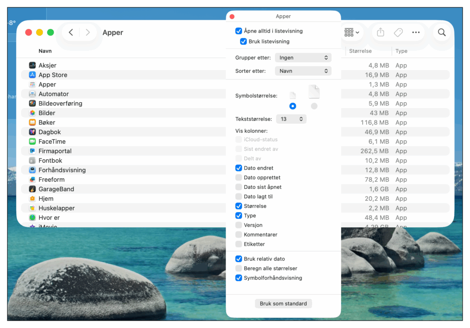Select the Dagbok app icon
This screenshot has width=470, height=328.
[x=33, y=132]
